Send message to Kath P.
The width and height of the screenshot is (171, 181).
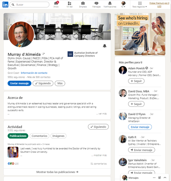(x=141, y=150)
